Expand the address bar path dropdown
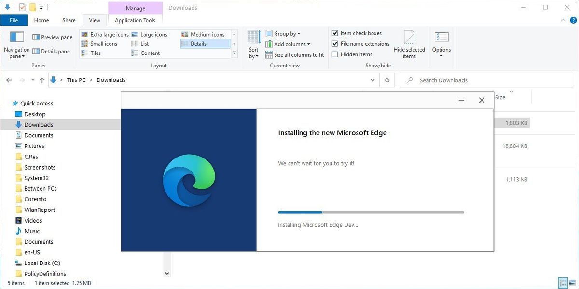This screenshot has height=289, width=579. 372,80
